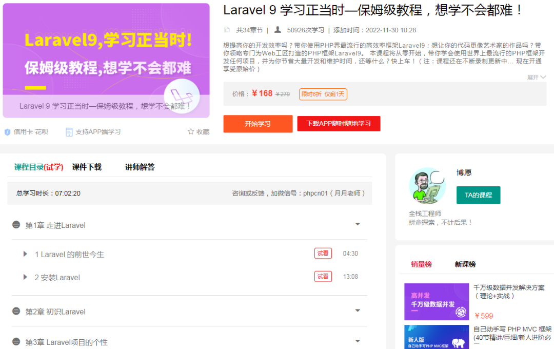This screenshot has width=554, height=349.
Task: Open the 讲师解答 tab
Action: pyautogui.click(x=140, y=167)
